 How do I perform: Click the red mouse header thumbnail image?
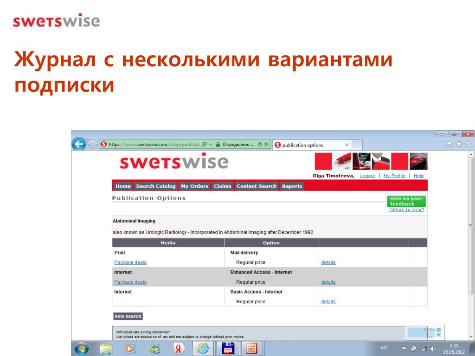[x=419, y=161]
